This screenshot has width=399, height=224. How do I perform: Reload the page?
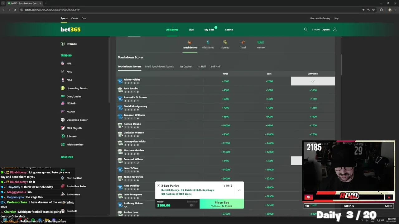(x=15, y=10)
